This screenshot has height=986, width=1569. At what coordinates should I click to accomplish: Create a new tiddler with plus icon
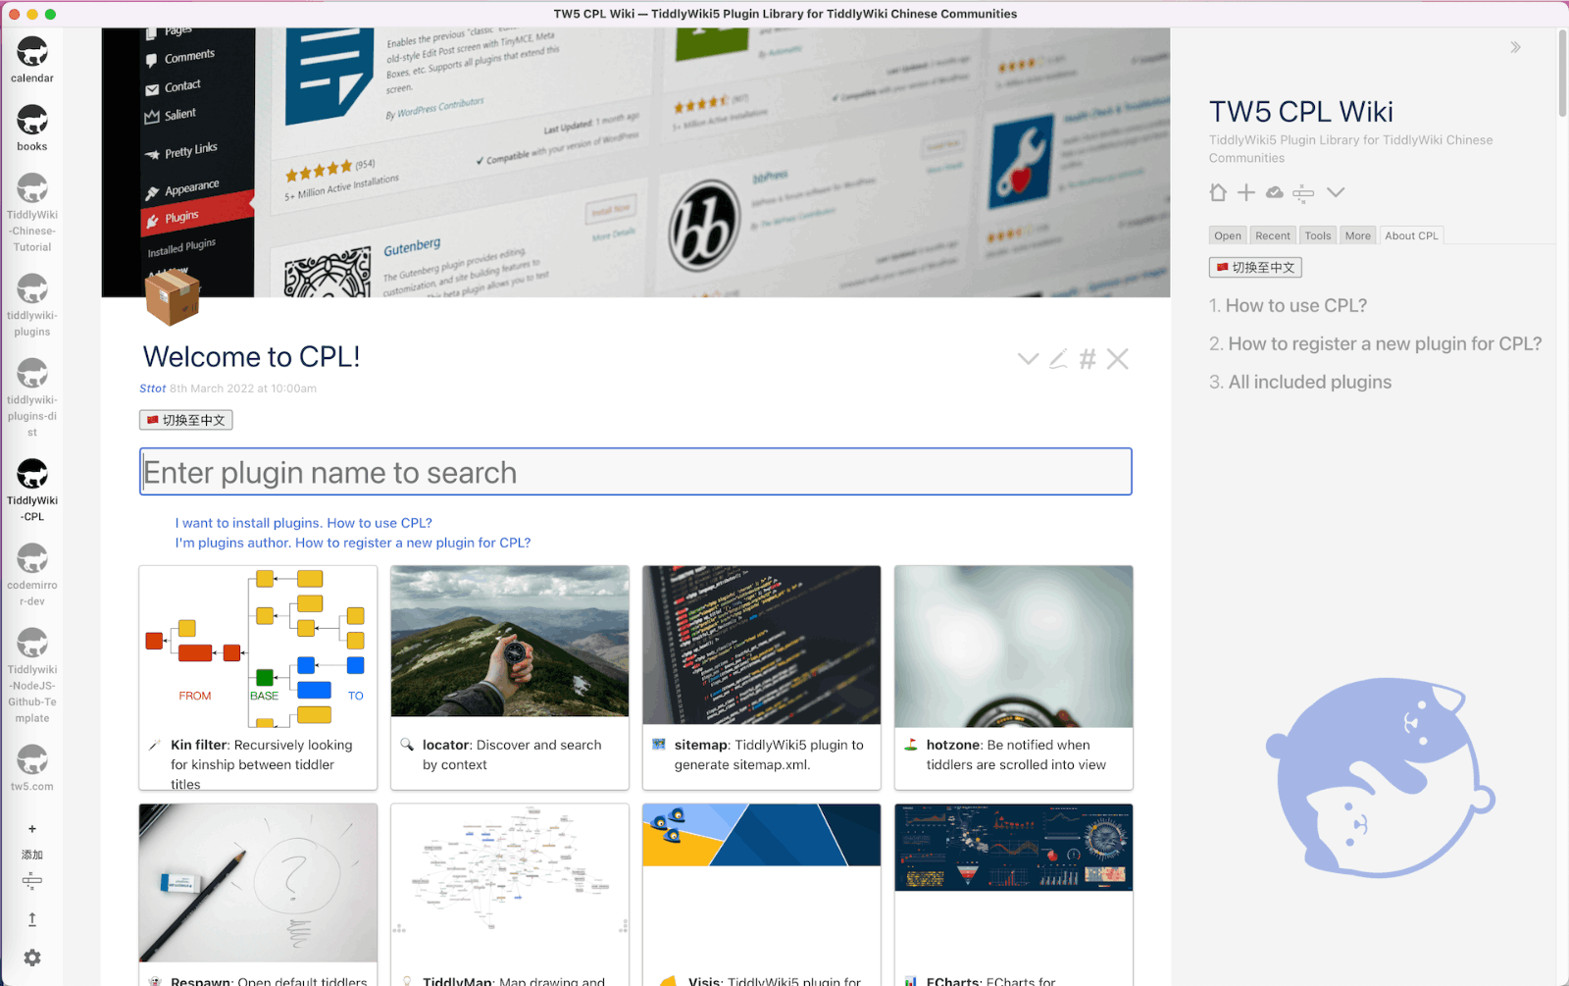1245,192
